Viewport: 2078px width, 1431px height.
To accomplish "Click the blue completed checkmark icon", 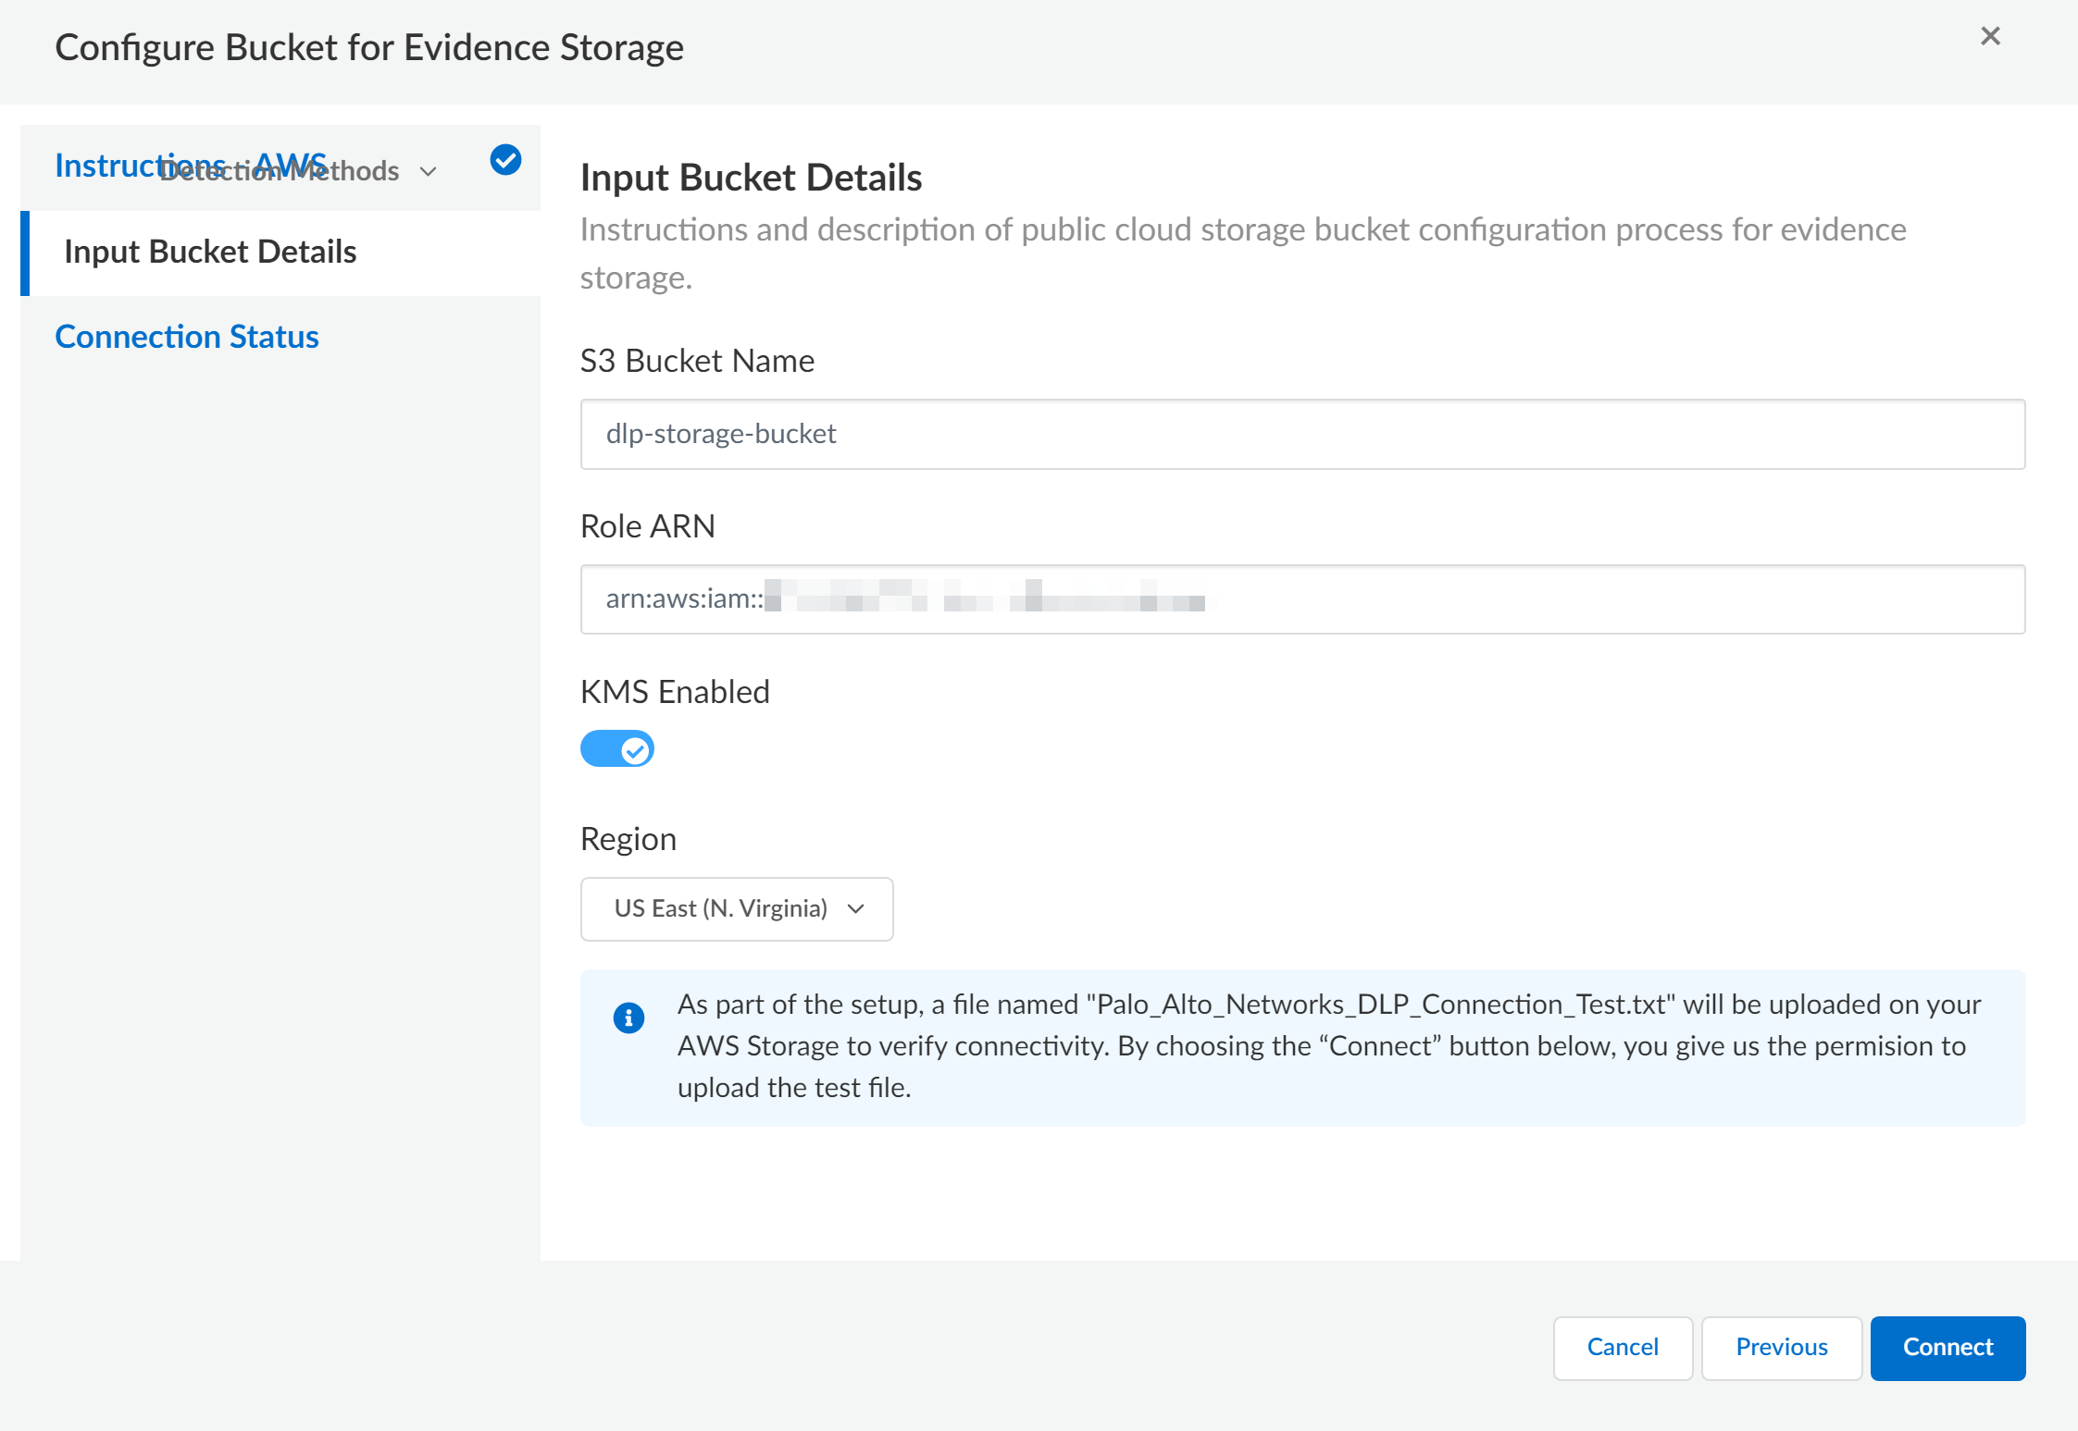I will click(505, 160).
